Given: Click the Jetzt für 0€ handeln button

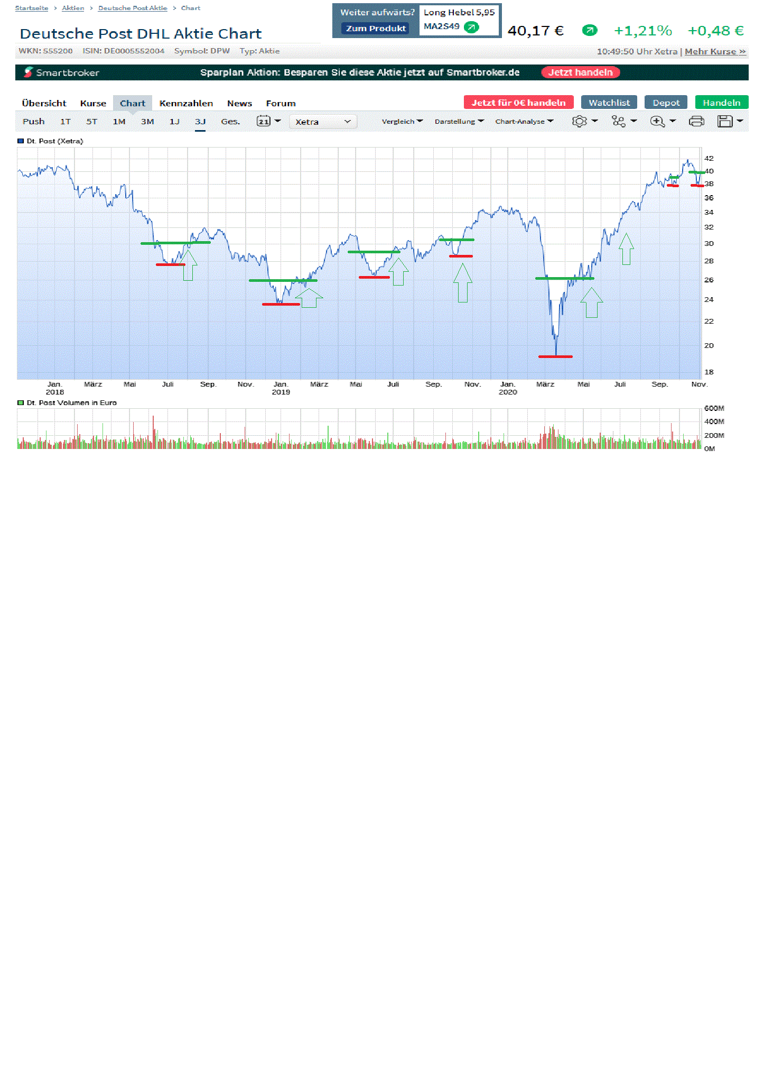Looking at the screenshot, I should (x=518, y=103).
